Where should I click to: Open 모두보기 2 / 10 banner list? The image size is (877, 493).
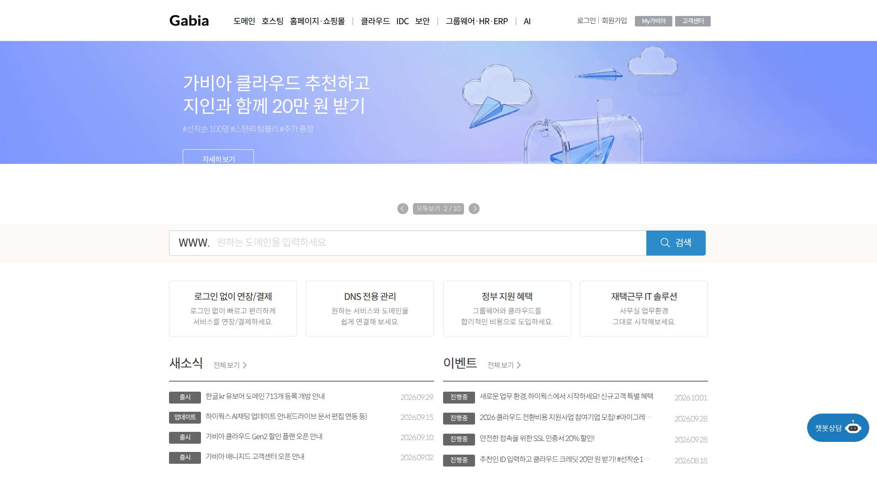tap(438, 209)
